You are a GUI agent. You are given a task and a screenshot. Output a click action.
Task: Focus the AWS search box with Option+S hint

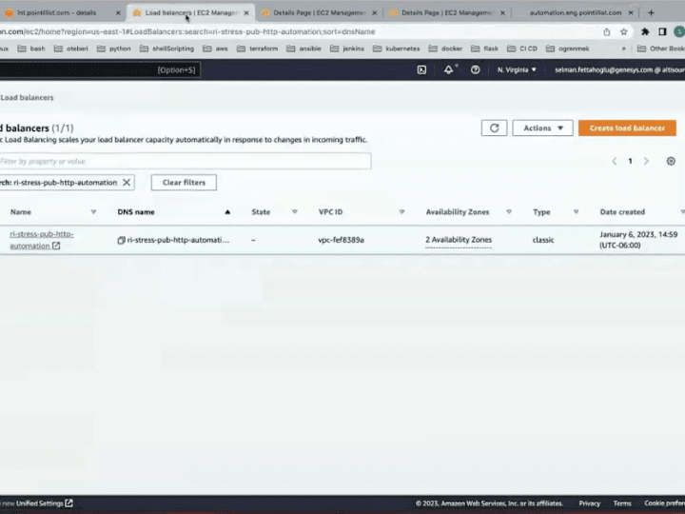point(100,69)
